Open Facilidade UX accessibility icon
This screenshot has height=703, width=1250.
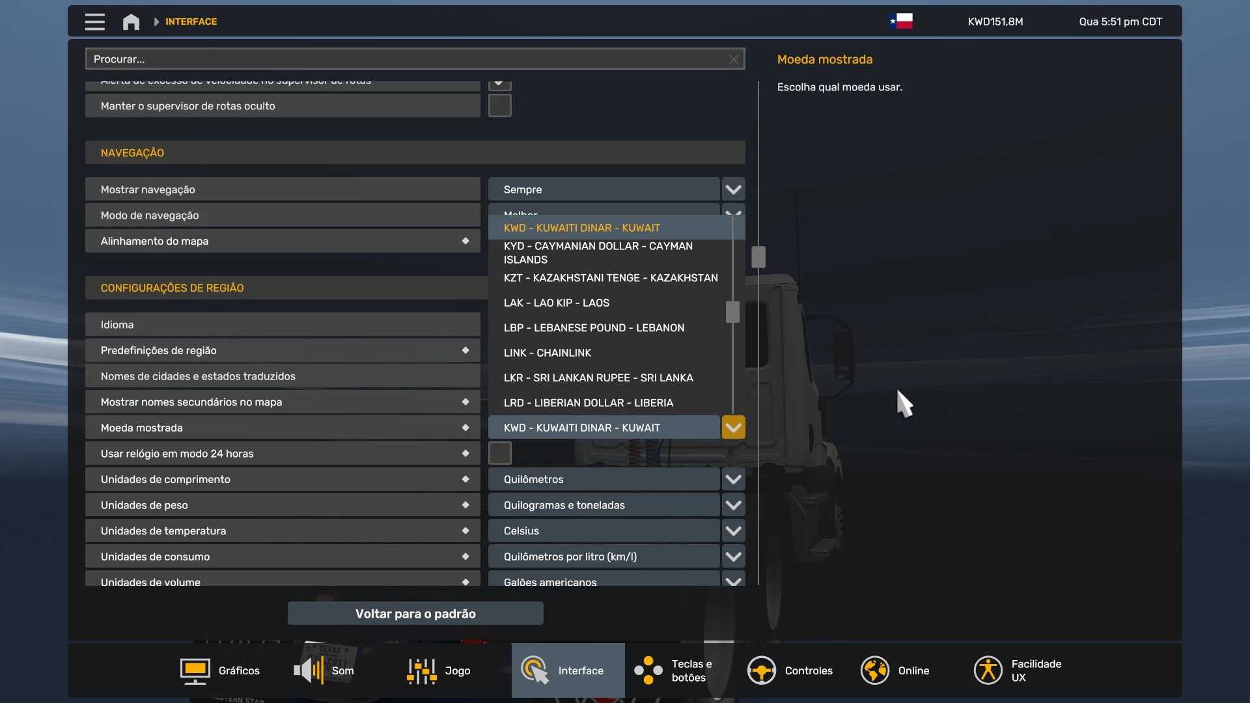point(988,670)
